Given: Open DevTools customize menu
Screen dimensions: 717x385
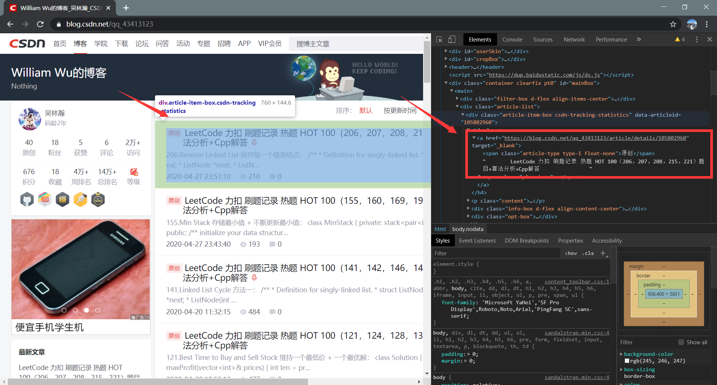Looking at the screenshot, I should click(x=697, y=39).
